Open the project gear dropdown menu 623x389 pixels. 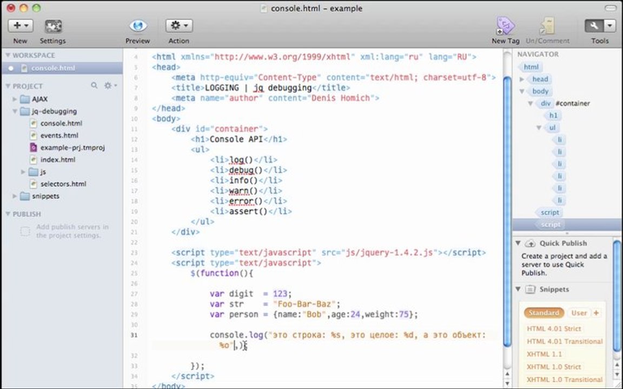(x=110, y=85)
